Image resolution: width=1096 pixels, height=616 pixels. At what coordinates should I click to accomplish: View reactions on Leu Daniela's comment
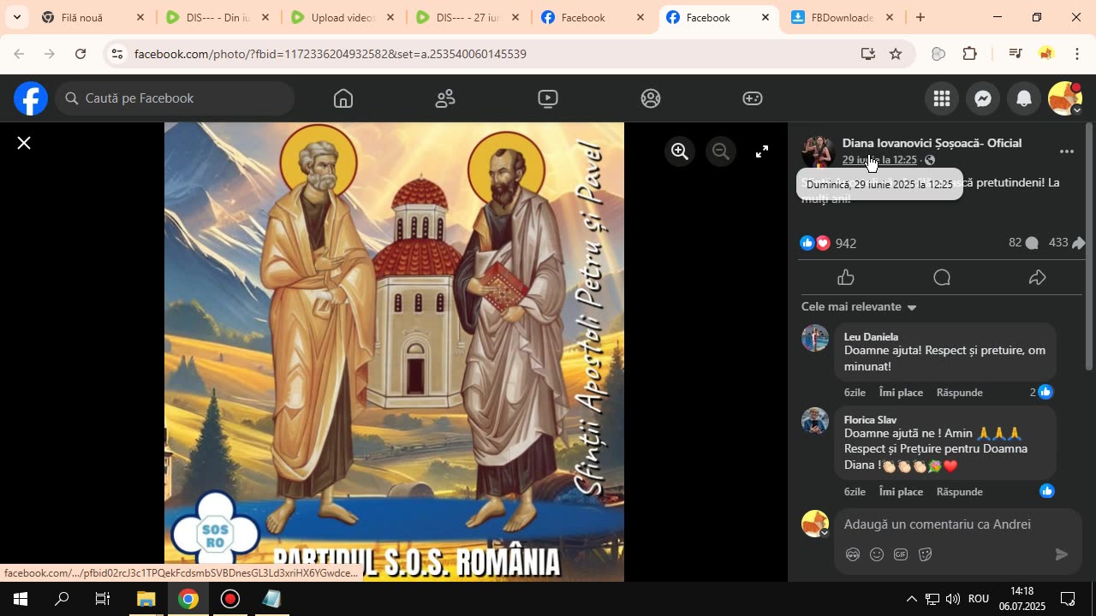pyautogui.click(x=1041, y=392)
